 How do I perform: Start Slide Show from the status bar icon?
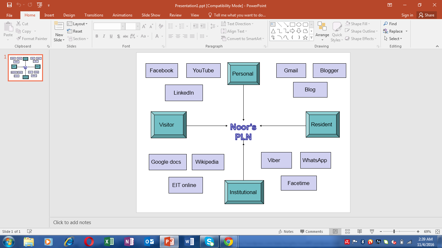tap(372, 232)
